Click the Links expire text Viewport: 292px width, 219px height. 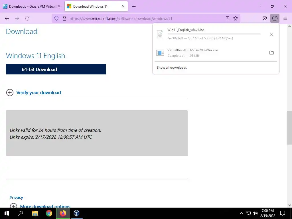click(51, 137)
